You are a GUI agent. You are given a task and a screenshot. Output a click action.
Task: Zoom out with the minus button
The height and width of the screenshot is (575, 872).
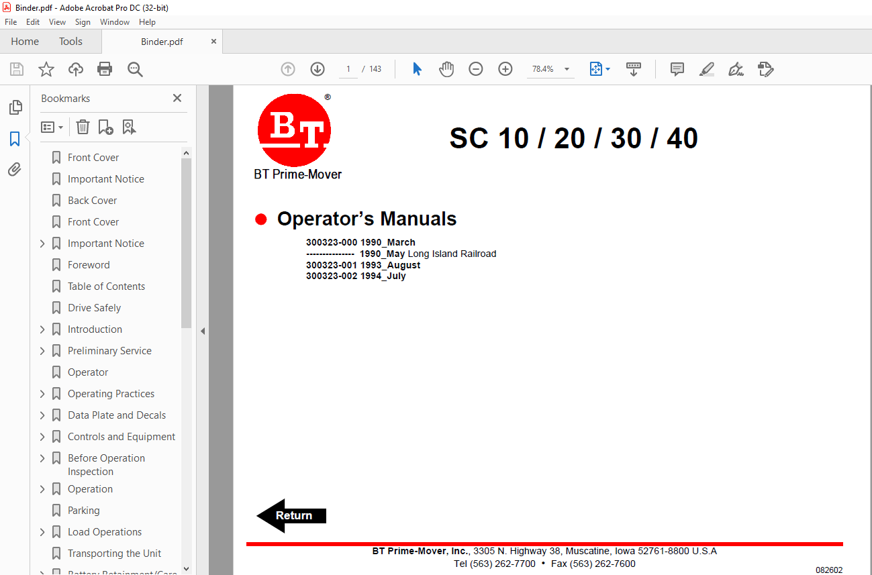click(x=476, y=69)
